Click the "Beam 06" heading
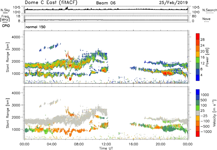The height and width of the screenshot is (150, 217). [x=106, y=3]
